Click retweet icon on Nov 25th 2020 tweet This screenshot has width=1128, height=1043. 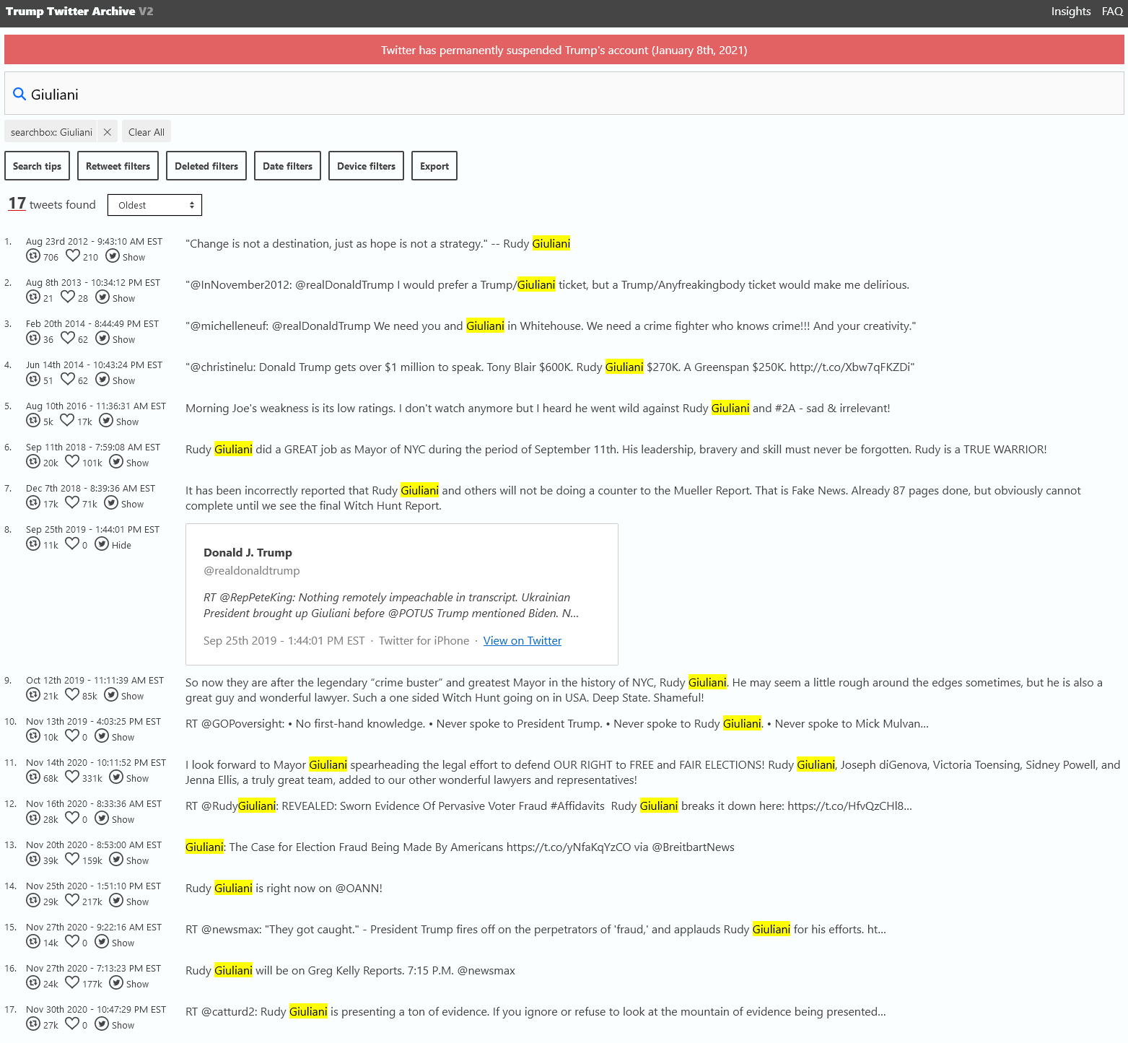(x=33, y=900)
